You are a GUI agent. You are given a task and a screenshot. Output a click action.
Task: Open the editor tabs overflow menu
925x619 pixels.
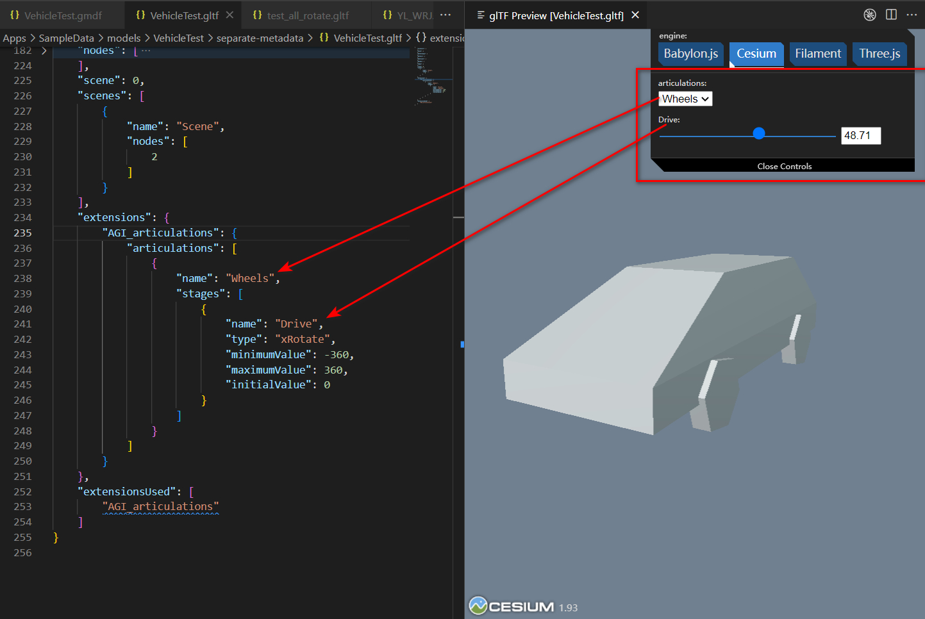point(446,15)
